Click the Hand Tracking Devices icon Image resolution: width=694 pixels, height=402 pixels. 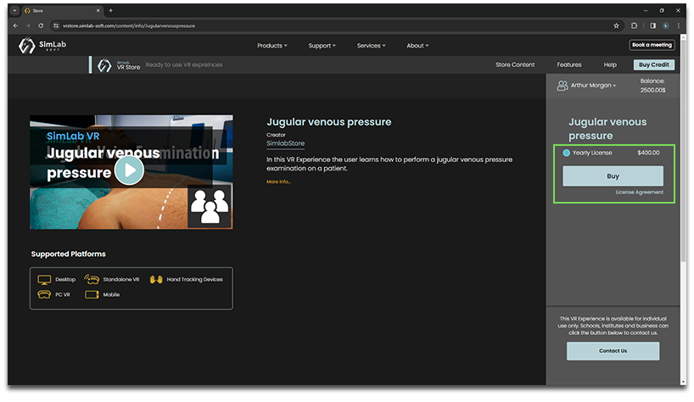tap(156, 280)
